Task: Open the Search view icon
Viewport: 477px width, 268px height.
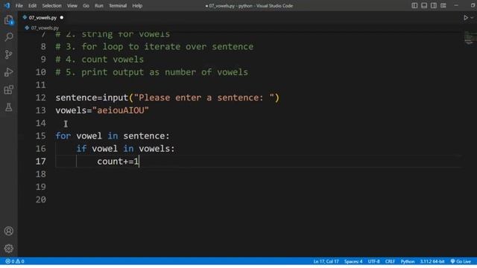Action: point(9,37)
